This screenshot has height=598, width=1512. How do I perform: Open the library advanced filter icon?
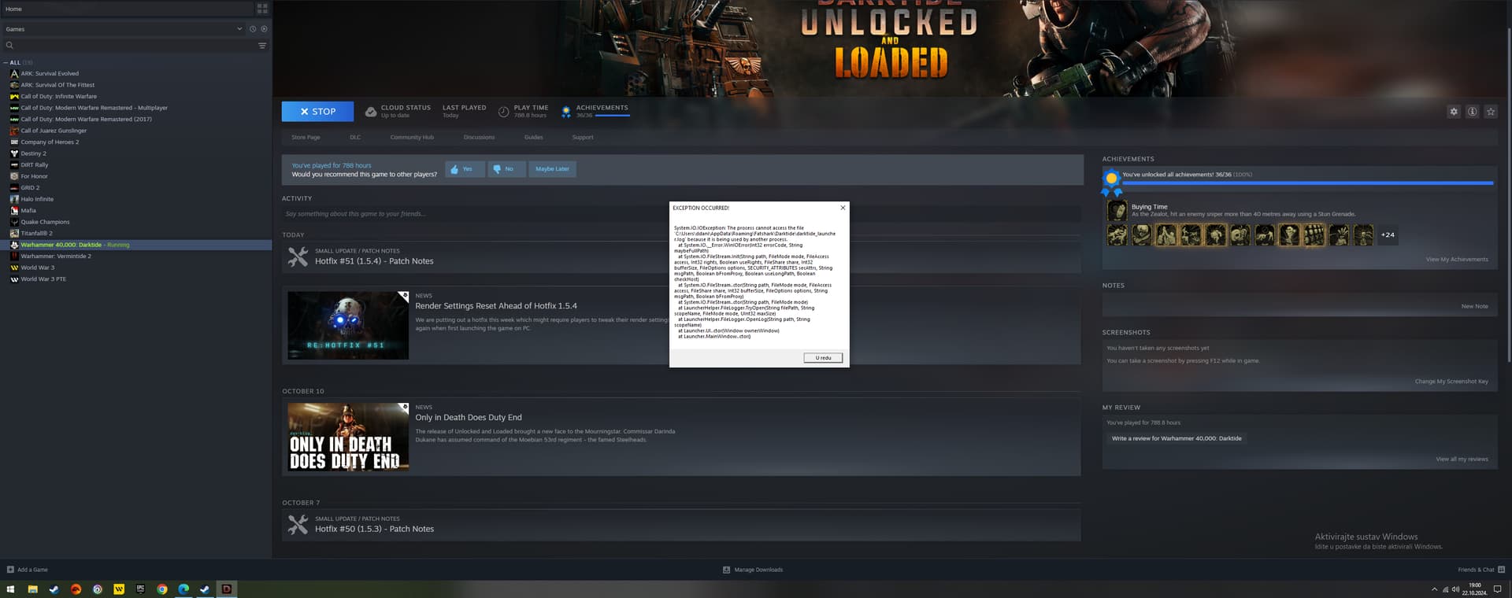(262, 46)
